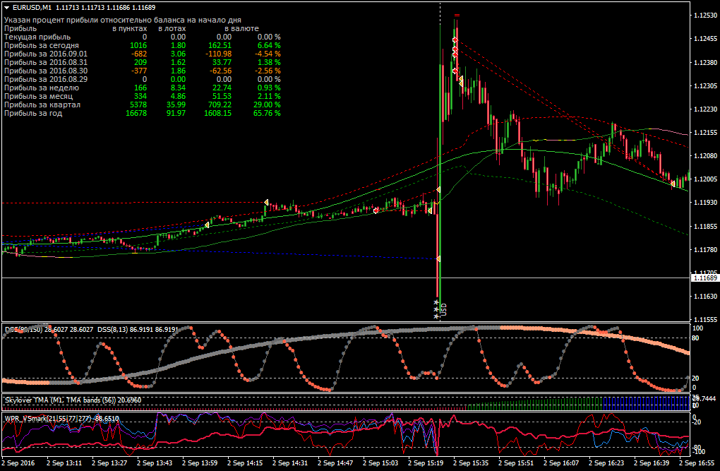Click the Skylover TMA indicator label
The width and height of the screenshot is (720, 471).
73,400
